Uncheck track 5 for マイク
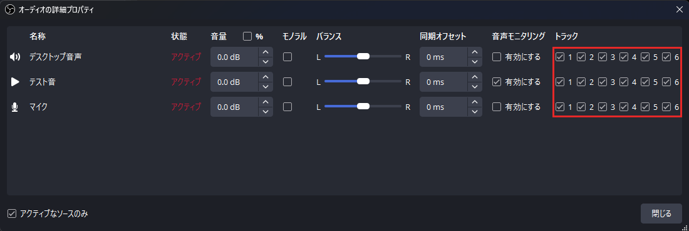Image resolution: width=689 pixels, height=231 pixels. coord(645,107)
